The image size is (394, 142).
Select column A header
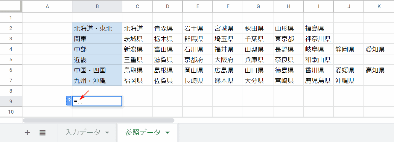pyautogui.click(x=47, y=6)
